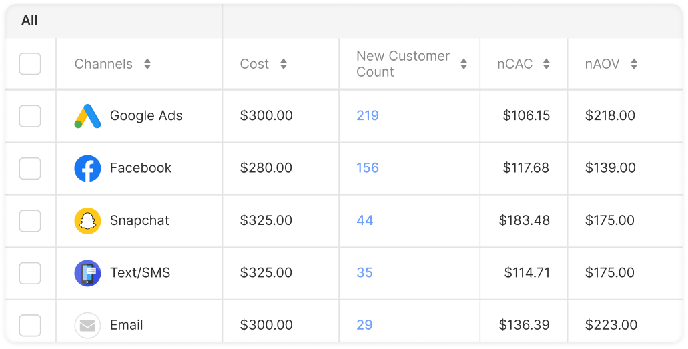Click the Facebook channel name
688x349 pixels.
click(141, 167)
